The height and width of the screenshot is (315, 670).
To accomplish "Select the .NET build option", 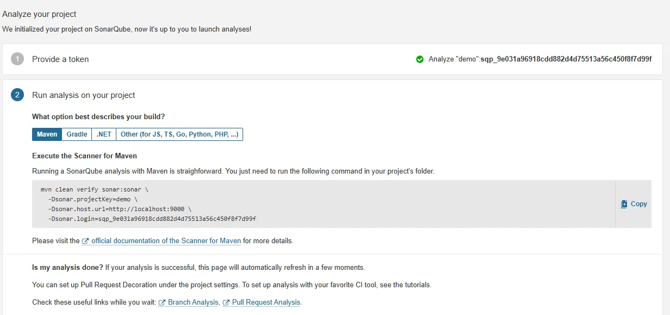I will click(x=104, y=134).
